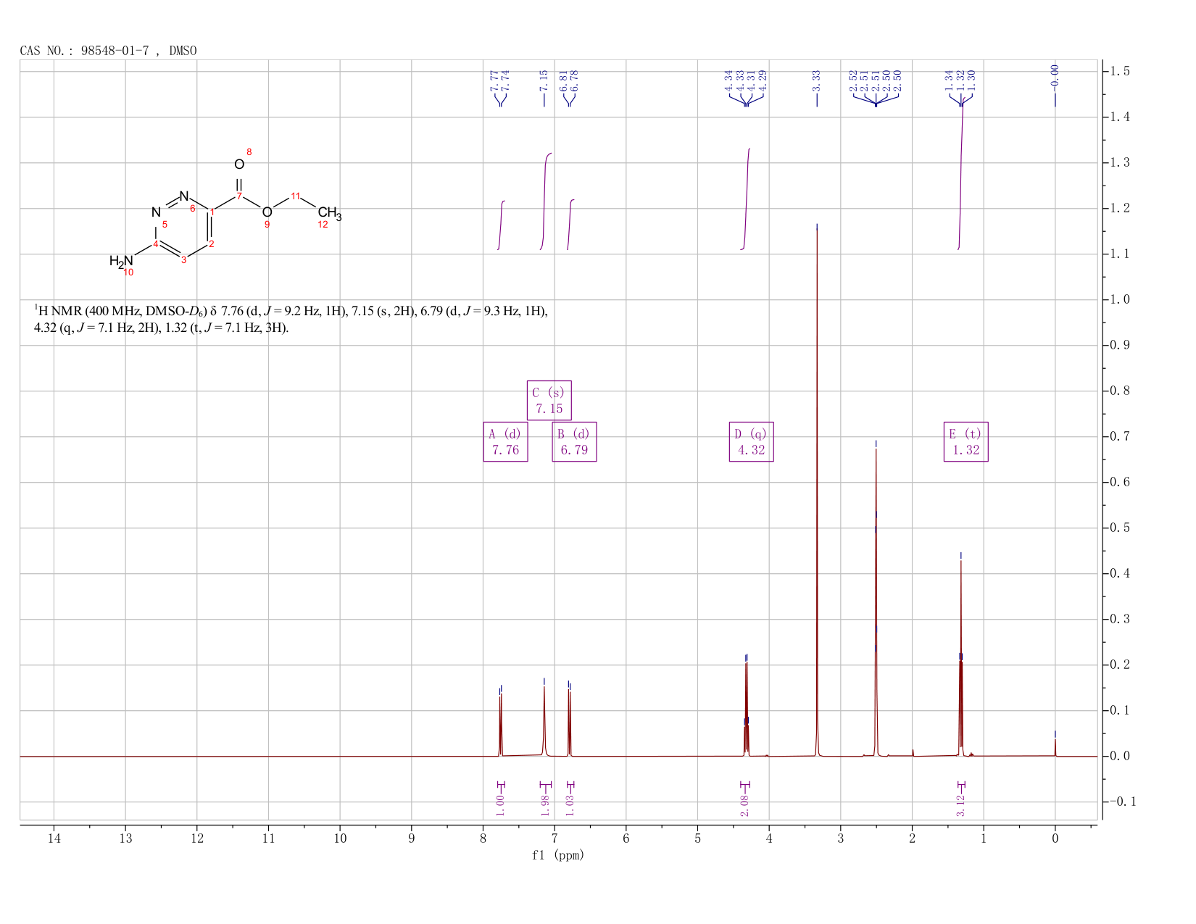Image resolution: width=1196 pixels, height=924 pixels.
Task: Click the -0.1 intensity axis tick
Action: (x=1123, y=802)
